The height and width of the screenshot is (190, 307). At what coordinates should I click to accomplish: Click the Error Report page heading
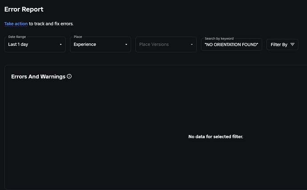click(x=24, y=9)
